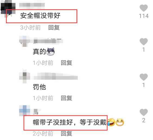
Task: Open avatar of the 真的 commenter
Action: [x=24, y=41]
